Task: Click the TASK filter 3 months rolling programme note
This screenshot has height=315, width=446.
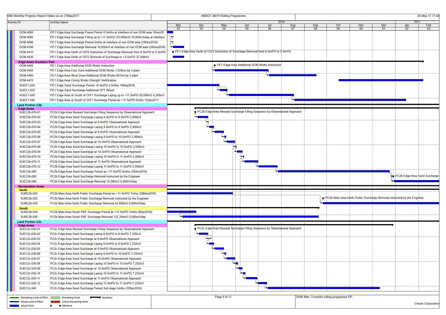Action: click(324, 297)
